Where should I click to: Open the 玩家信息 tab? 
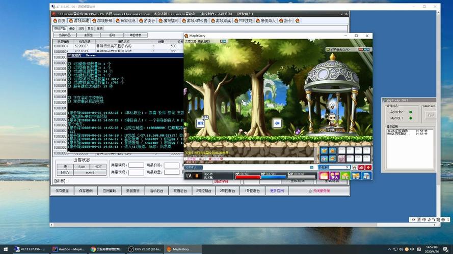click(126, 21)
